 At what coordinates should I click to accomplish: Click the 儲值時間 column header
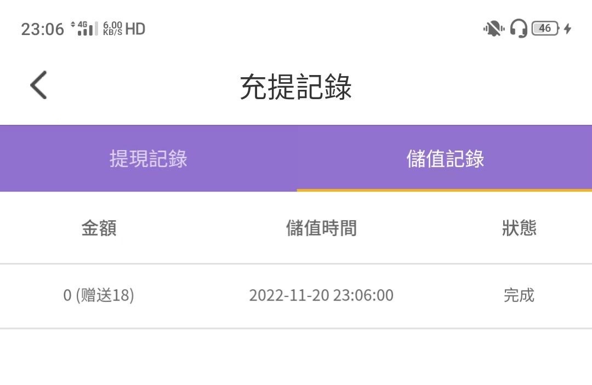321,228
